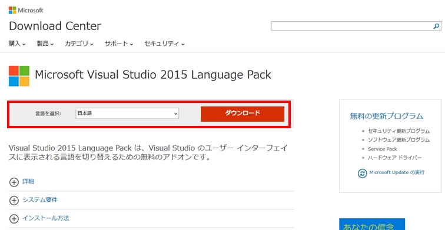Click the Microsoft Update refresh icon

click(x=362, y=173)
